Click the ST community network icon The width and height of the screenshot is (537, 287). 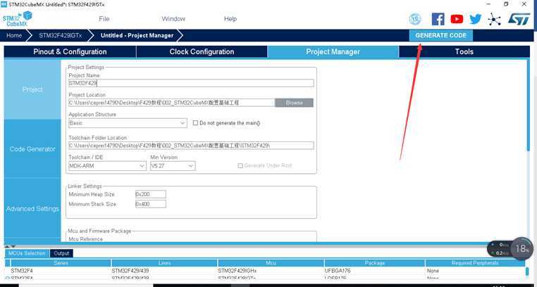pos(494,19)
